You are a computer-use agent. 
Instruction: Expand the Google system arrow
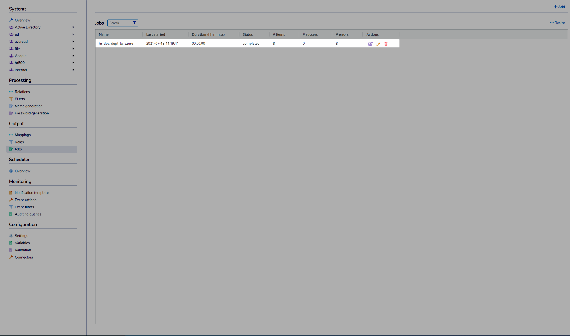point(73,56)
